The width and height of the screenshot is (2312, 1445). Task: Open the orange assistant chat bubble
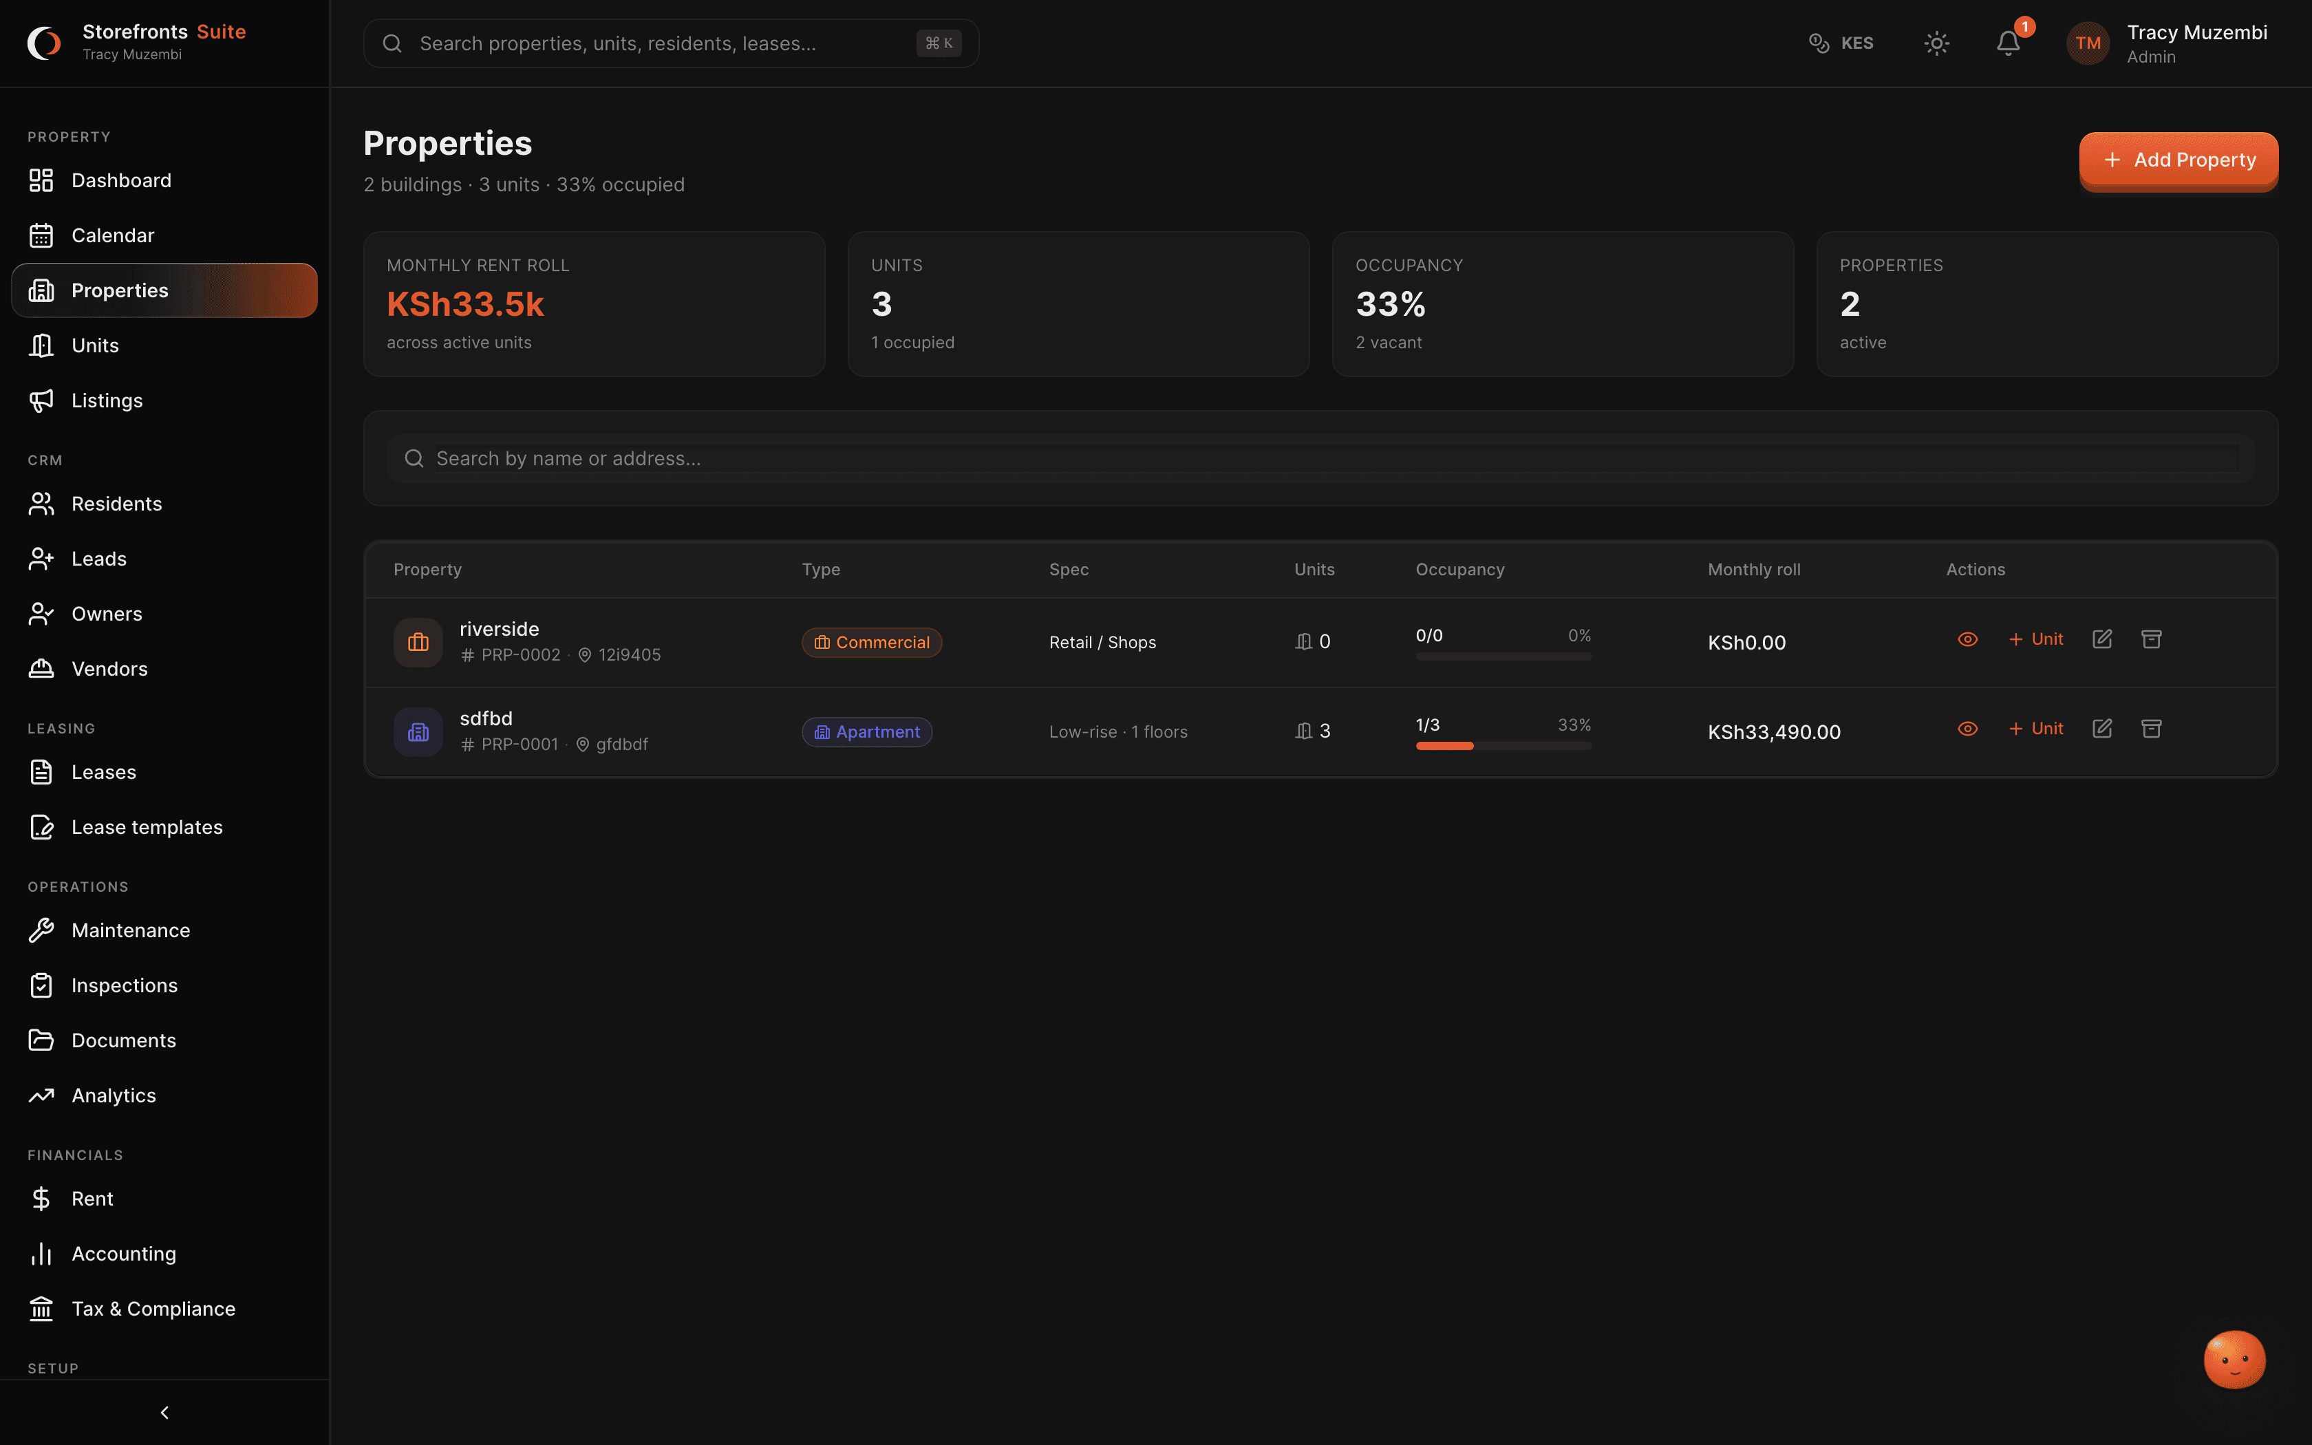click(x=2234, y=1359)
